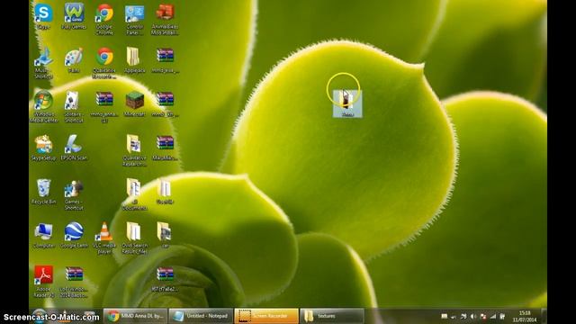
Task: Click the Show desktop strip after clock
Action: 544,316
